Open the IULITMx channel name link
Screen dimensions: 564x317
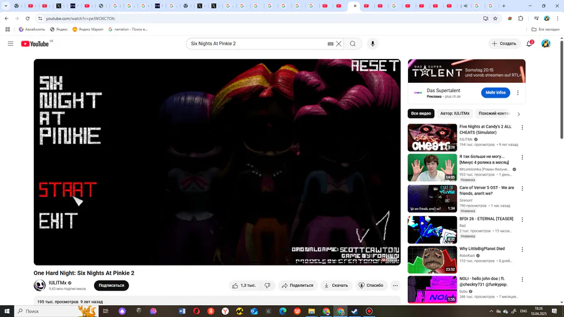(x=58, y=283)
